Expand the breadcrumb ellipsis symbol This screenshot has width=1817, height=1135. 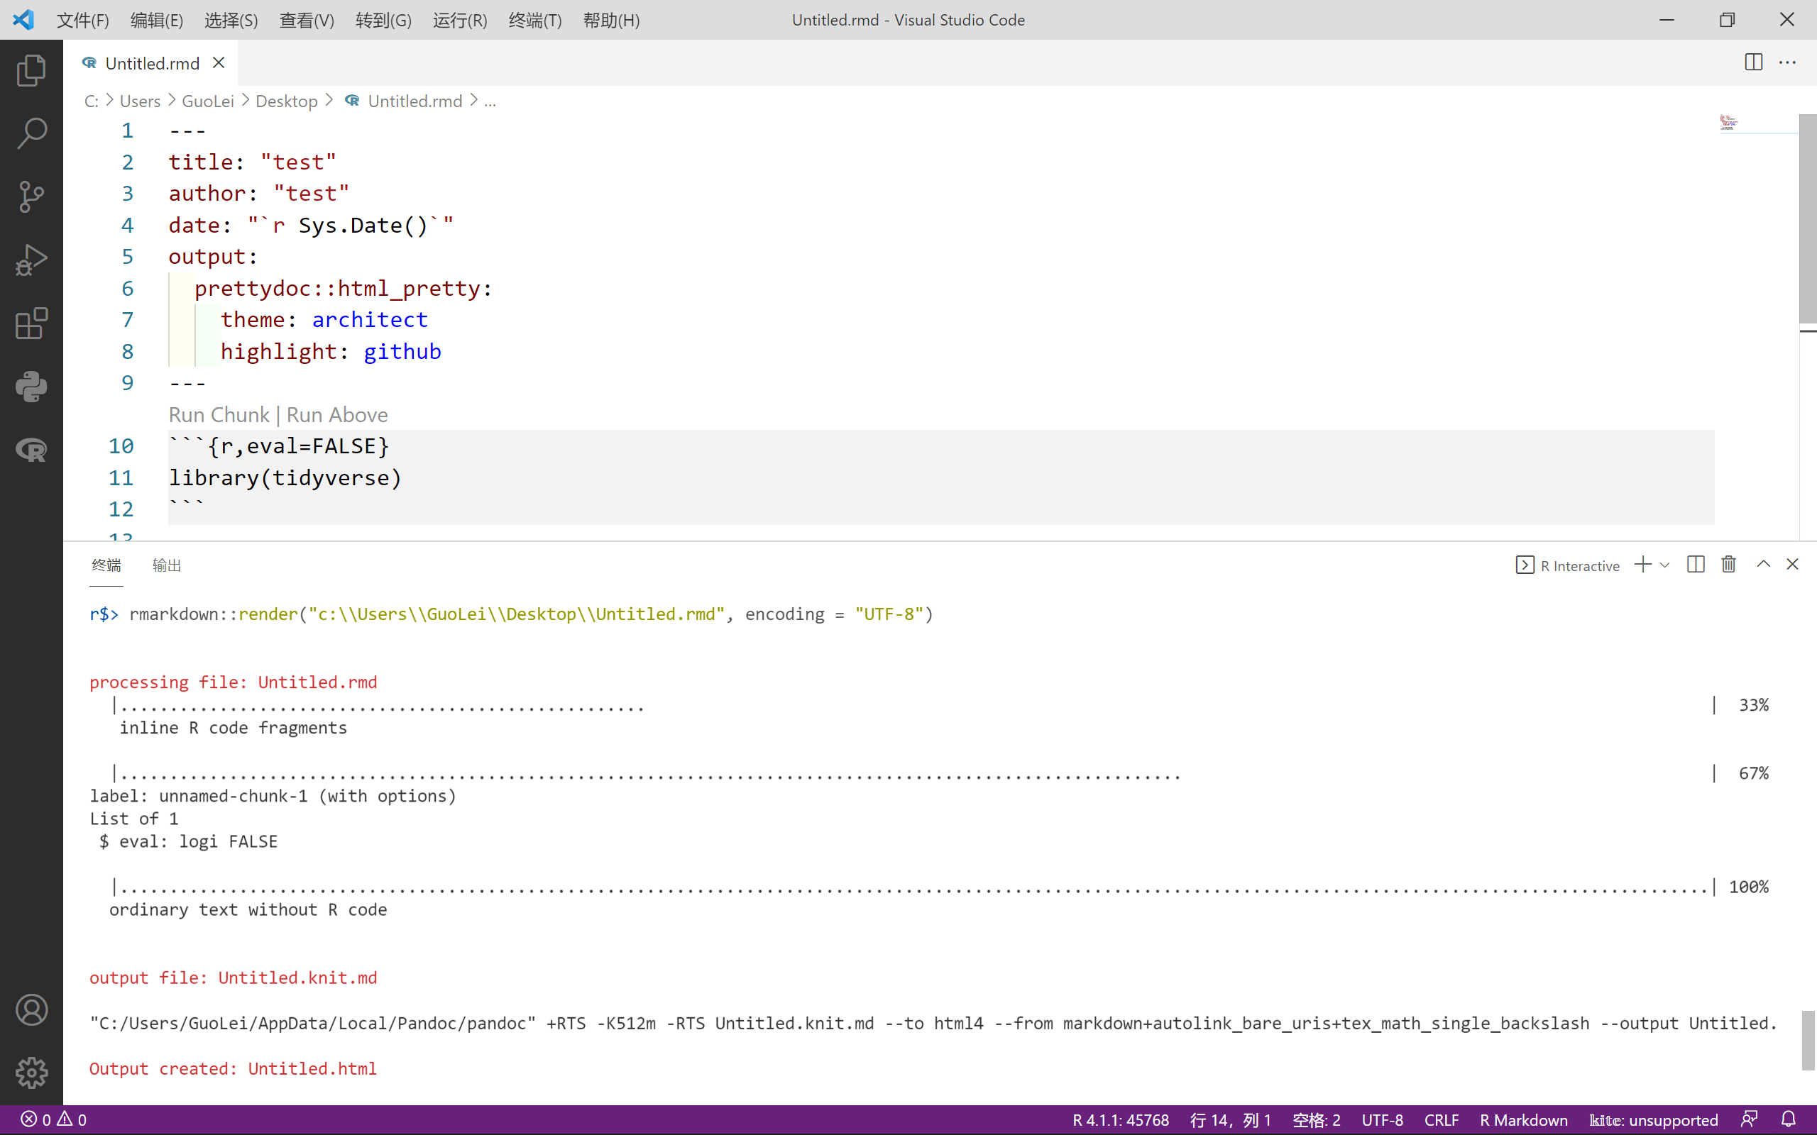click(490, 101)
